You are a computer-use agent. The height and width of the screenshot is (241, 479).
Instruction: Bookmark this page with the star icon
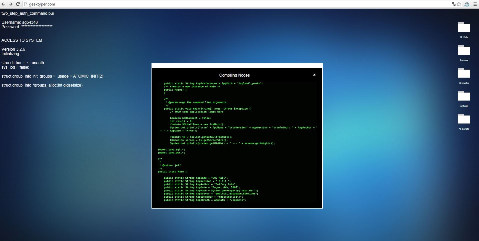[459, 4]
